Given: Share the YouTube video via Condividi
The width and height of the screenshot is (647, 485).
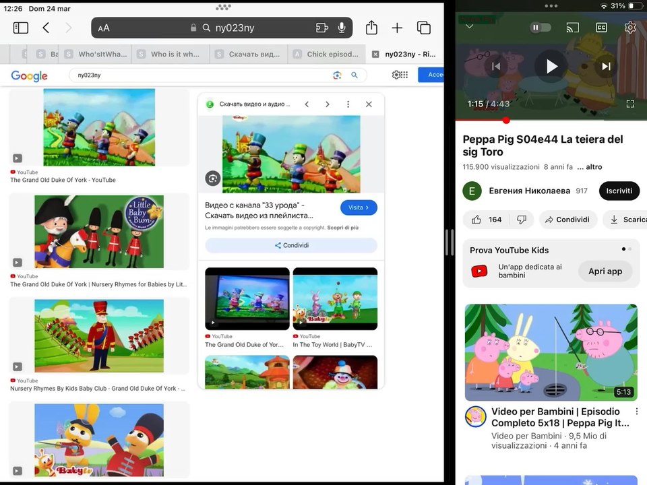Looking at the screenshot, I should [x=567, y=220].
